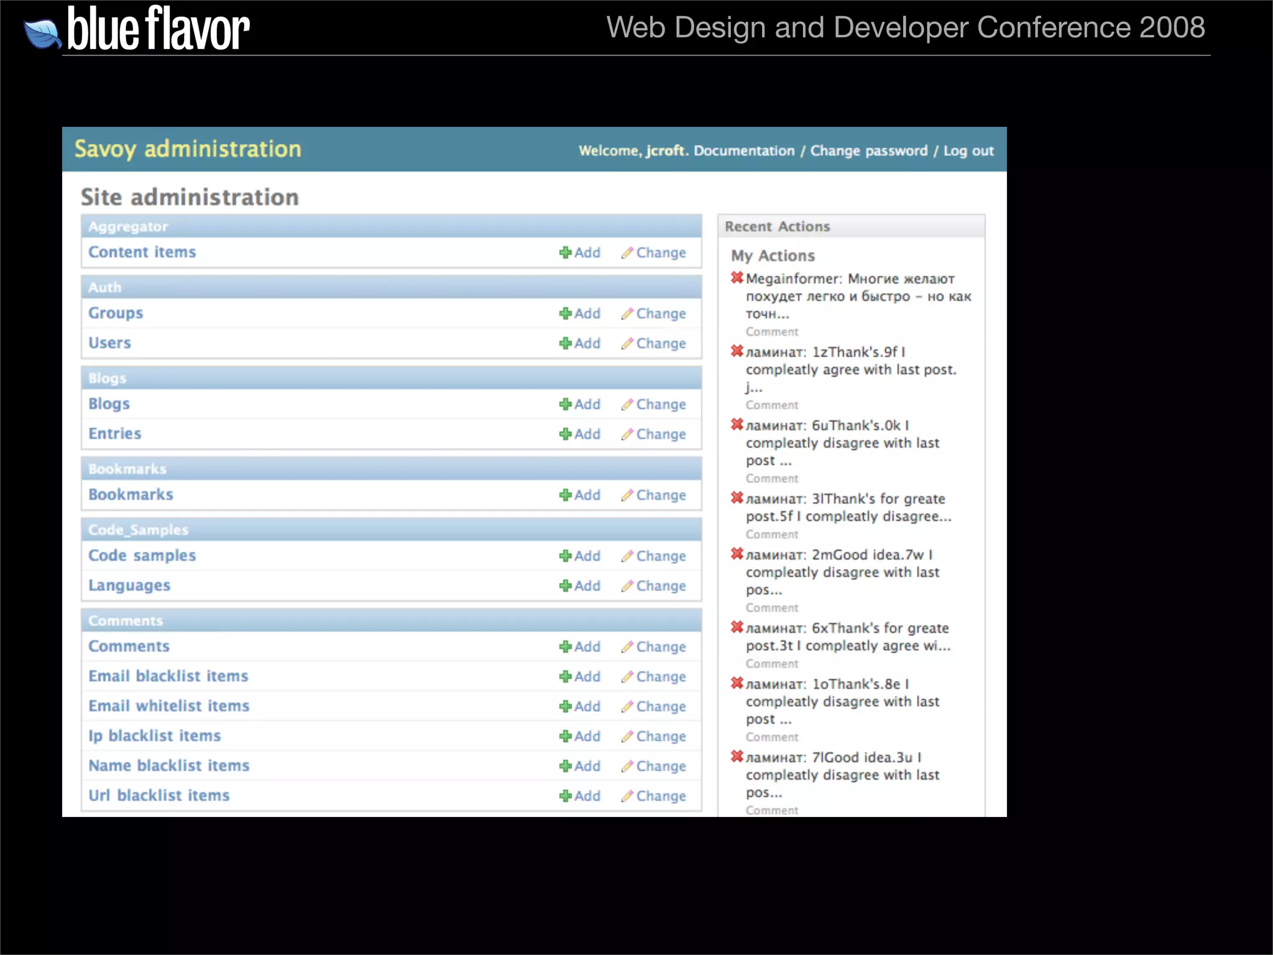Click the green plus icon for Content items
The height and width of the screenshot is (955, 1273).
[565, 252]
